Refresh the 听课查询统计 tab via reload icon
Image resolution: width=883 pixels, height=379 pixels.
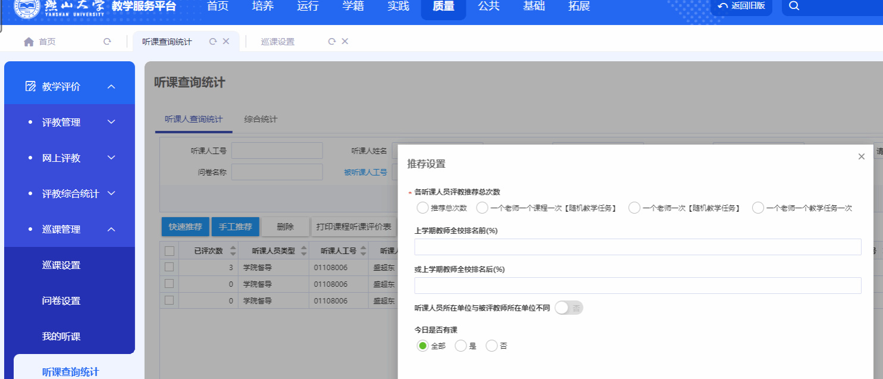[212, 42]
